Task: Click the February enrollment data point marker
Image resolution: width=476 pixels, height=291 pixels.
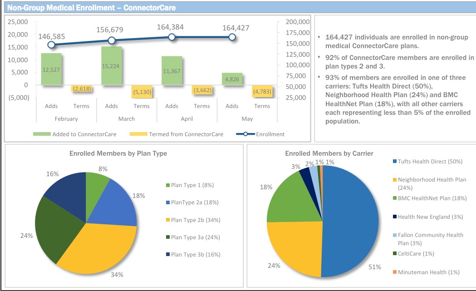Action: [x=51, y=44]
